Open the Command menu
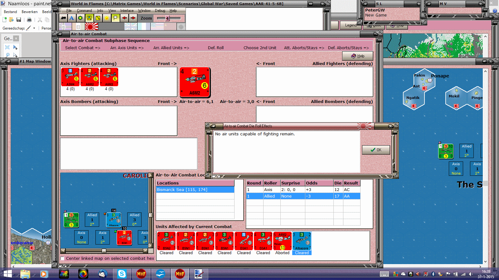This screenshot has width=499, height=280. 84,11
